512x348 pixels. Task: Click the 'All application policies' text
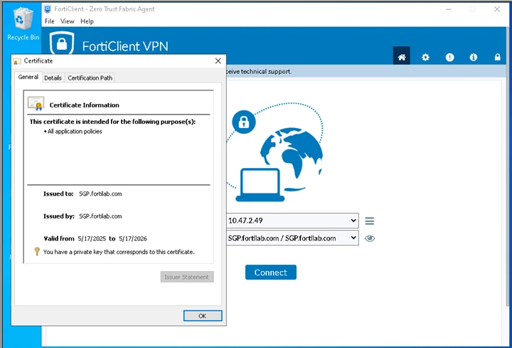(x=75, y=132)
